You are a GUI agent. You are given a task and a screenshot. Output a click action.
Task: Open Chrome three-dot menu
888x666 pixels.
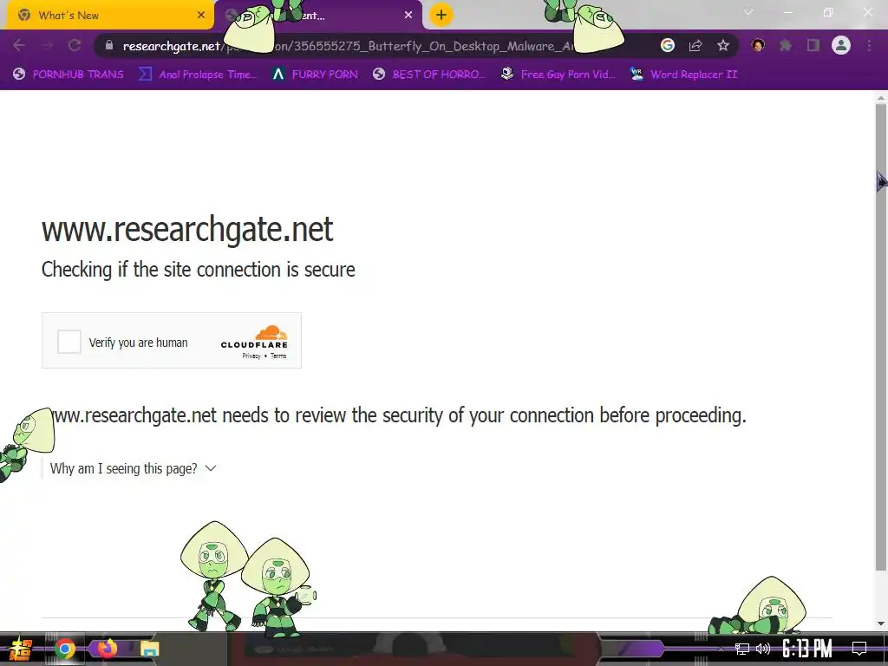[869, 45]
